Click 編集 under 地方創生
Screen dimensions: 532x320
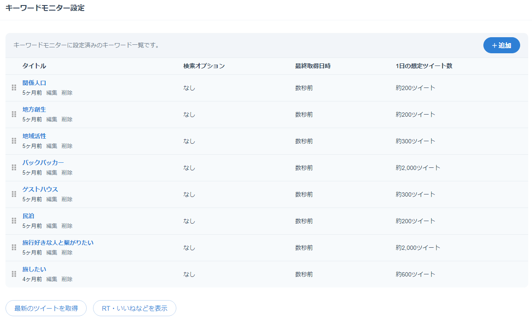pos(52,120)
